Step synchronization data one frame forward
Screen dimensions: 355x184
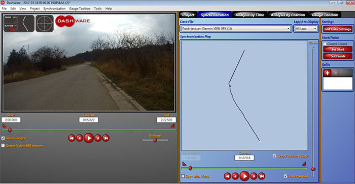click(x=254, y=176)
